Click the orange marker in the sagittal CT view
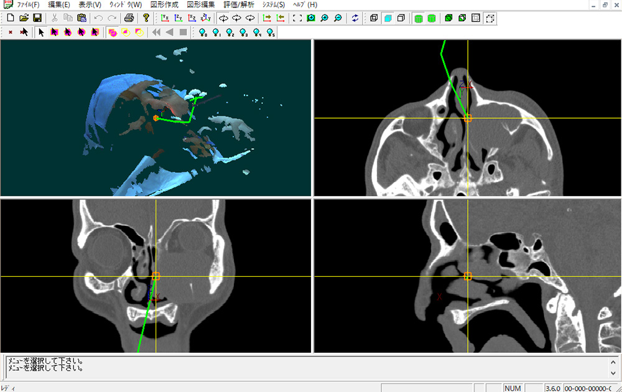The image size is (622, 392). [468, 276]
